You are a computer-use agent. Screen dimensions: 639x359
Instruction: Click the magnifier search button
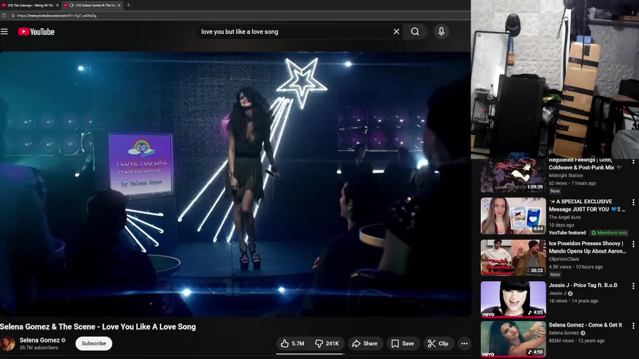[x=415, y=31]
